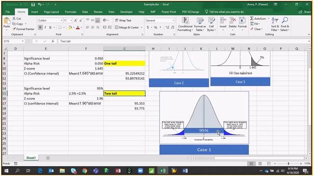This screenshot has width=314, height=176.
Task: Select the yellow One tail cell
Action: [x=124, y=64]
